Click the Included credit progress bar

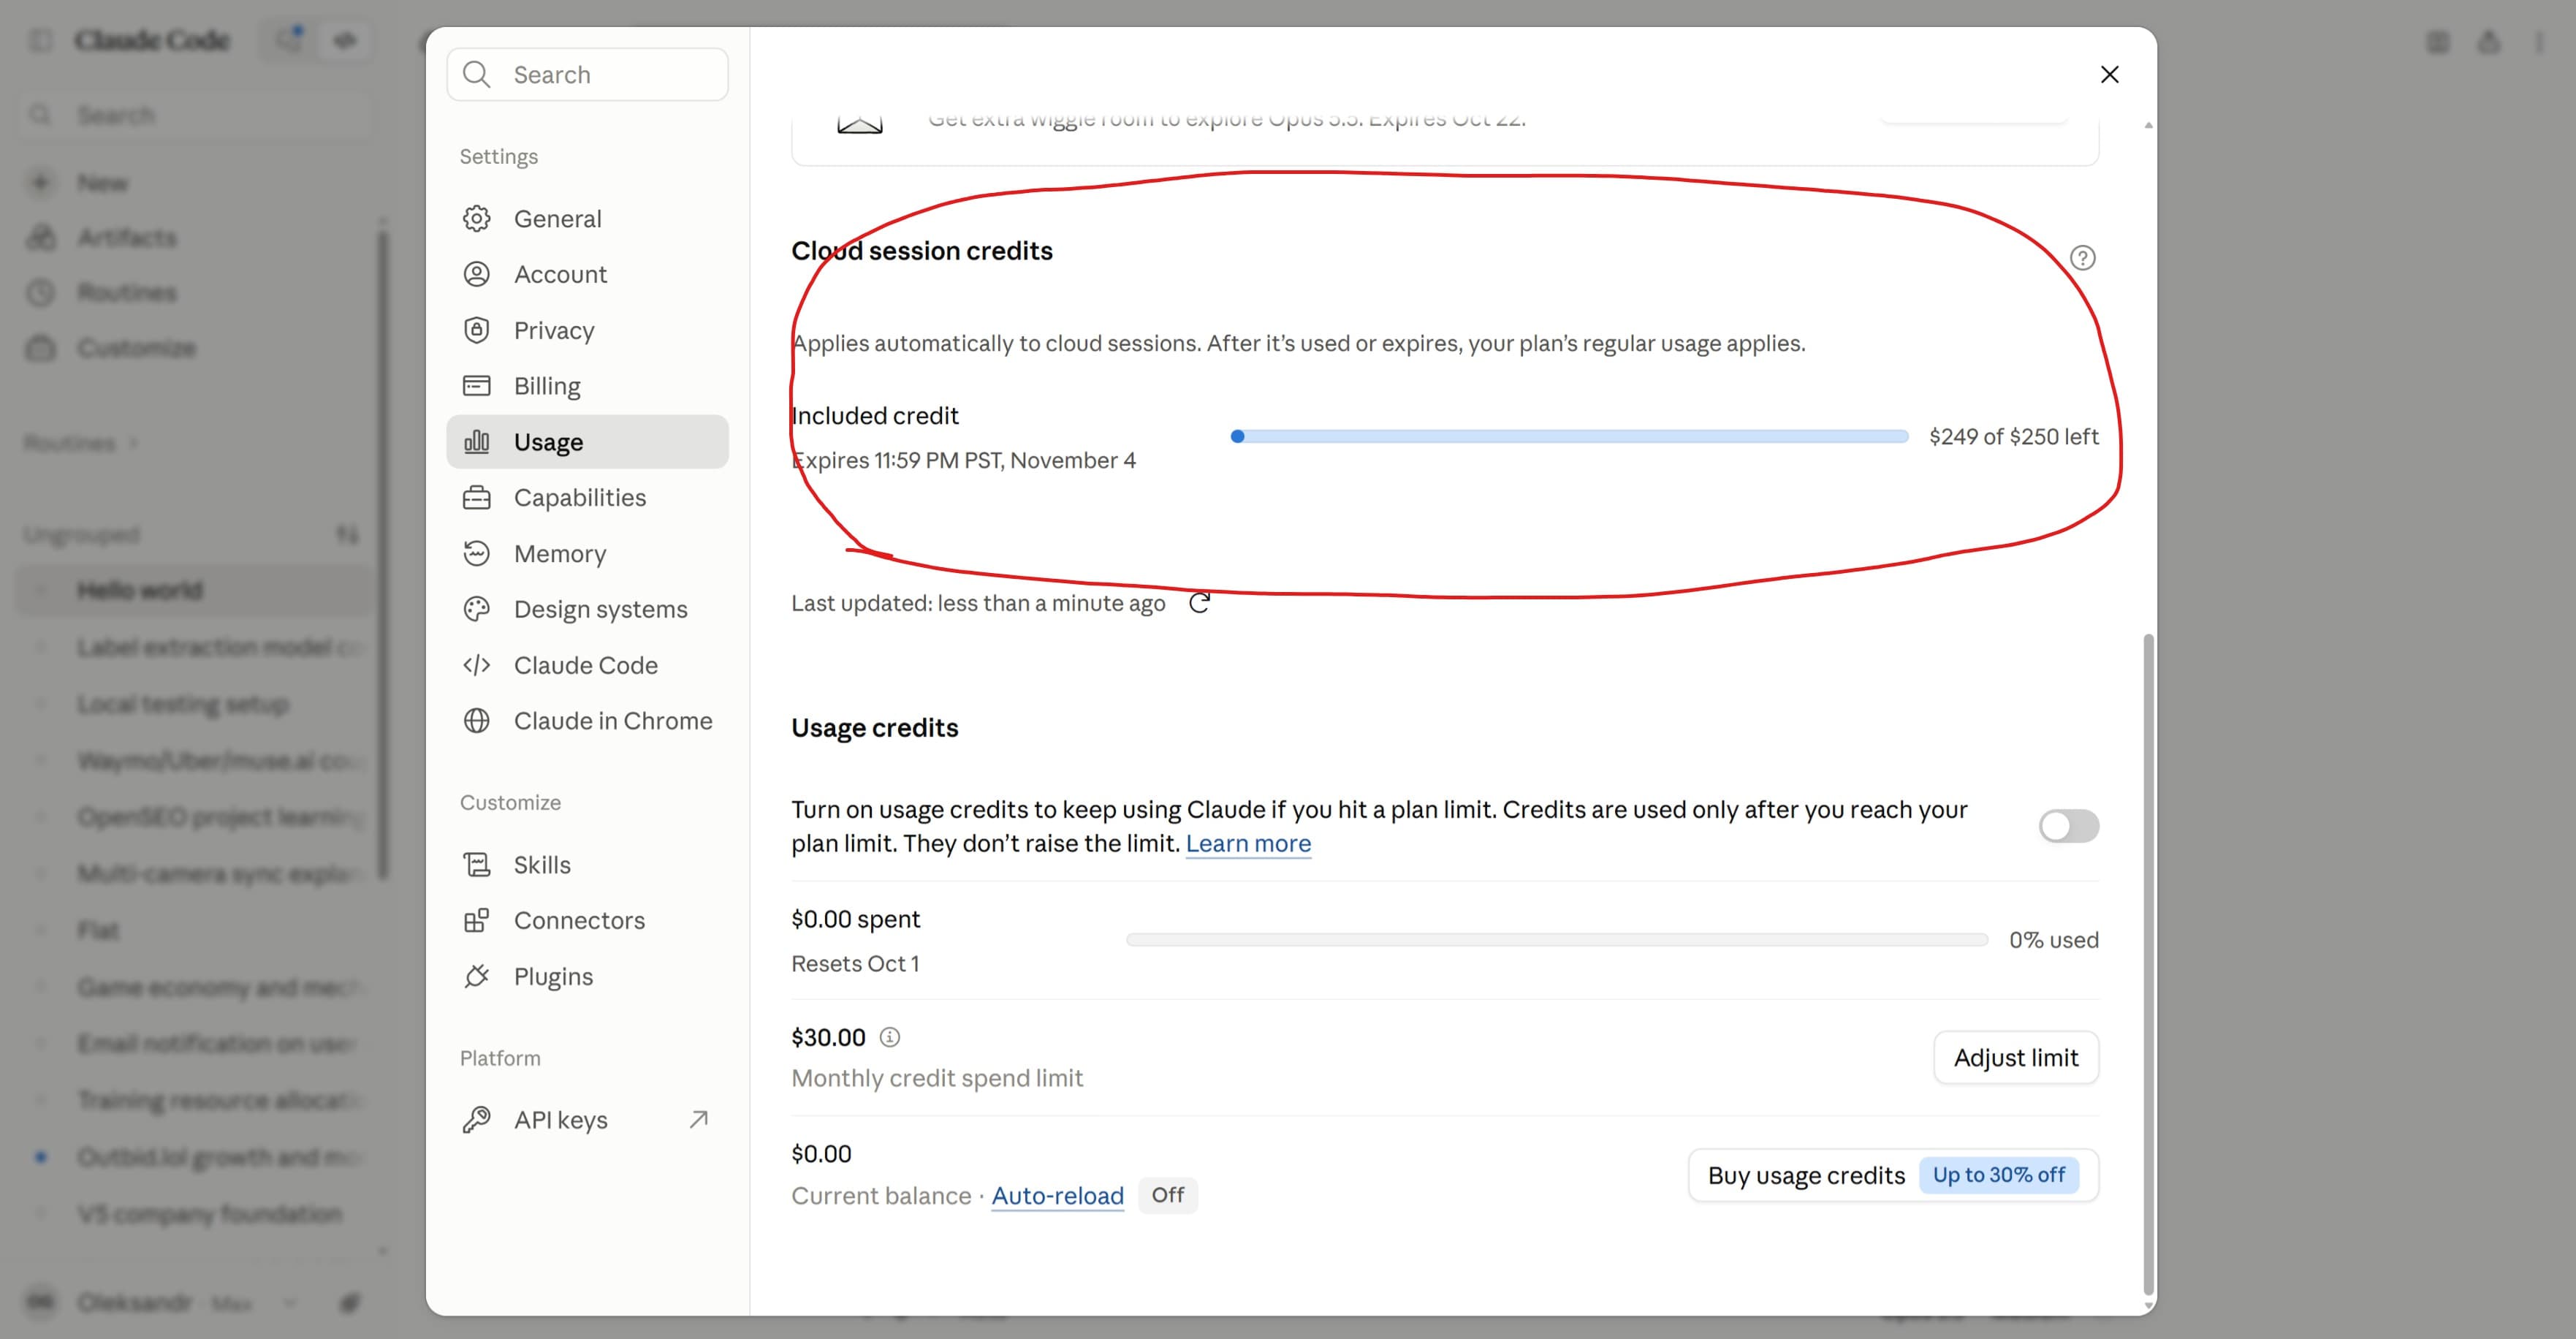click(1569, 436)
